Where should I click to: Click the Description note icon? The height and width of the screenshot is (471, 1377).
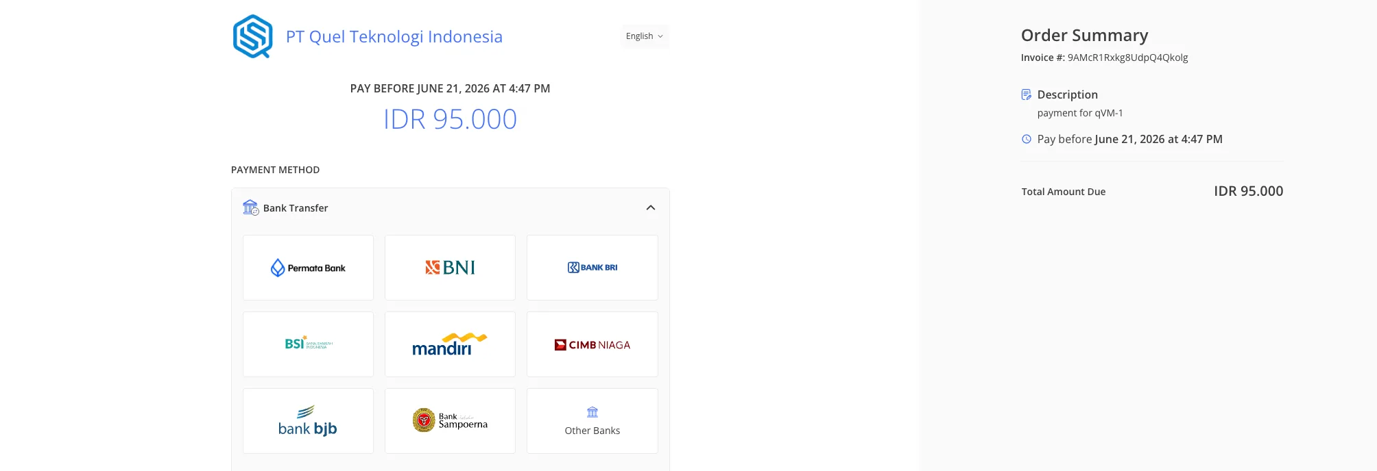pyautogui.click(x=1027, y=94)
